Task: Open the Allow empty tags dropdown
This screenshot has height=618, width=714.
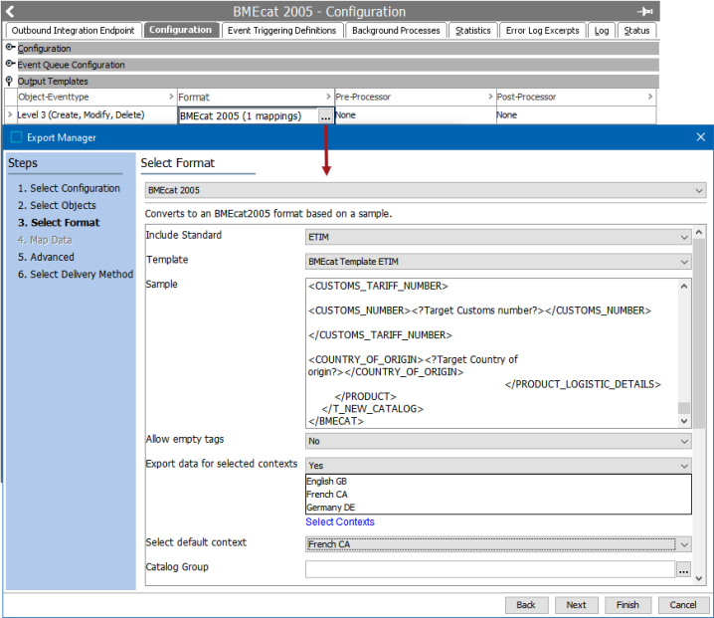Action: 498,441
